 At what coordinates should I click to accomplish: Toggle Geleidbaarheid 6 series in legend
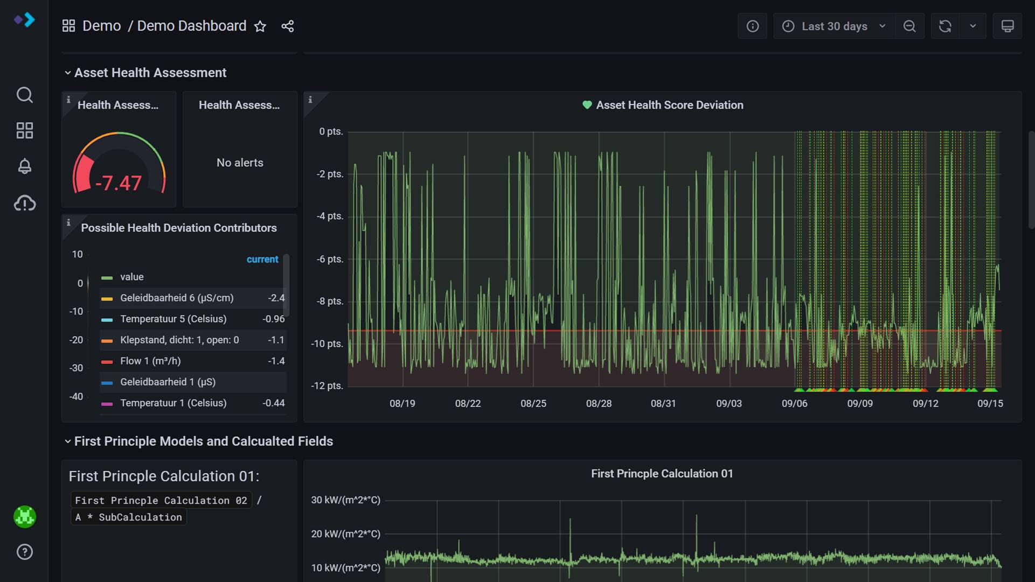pyautogui.click(x=176, y=298)
